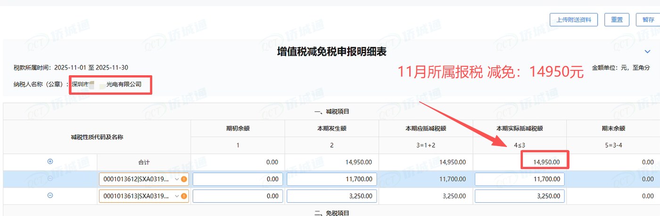Click the 暂存 button

click(x=648, y=20)
